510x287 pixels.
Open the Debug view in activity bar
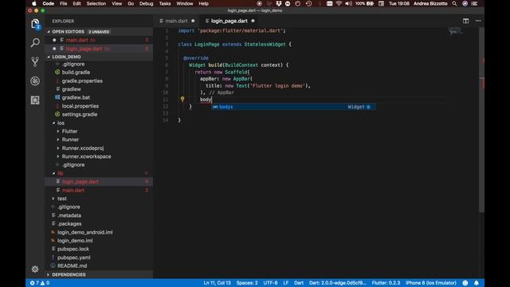point(35,81)
